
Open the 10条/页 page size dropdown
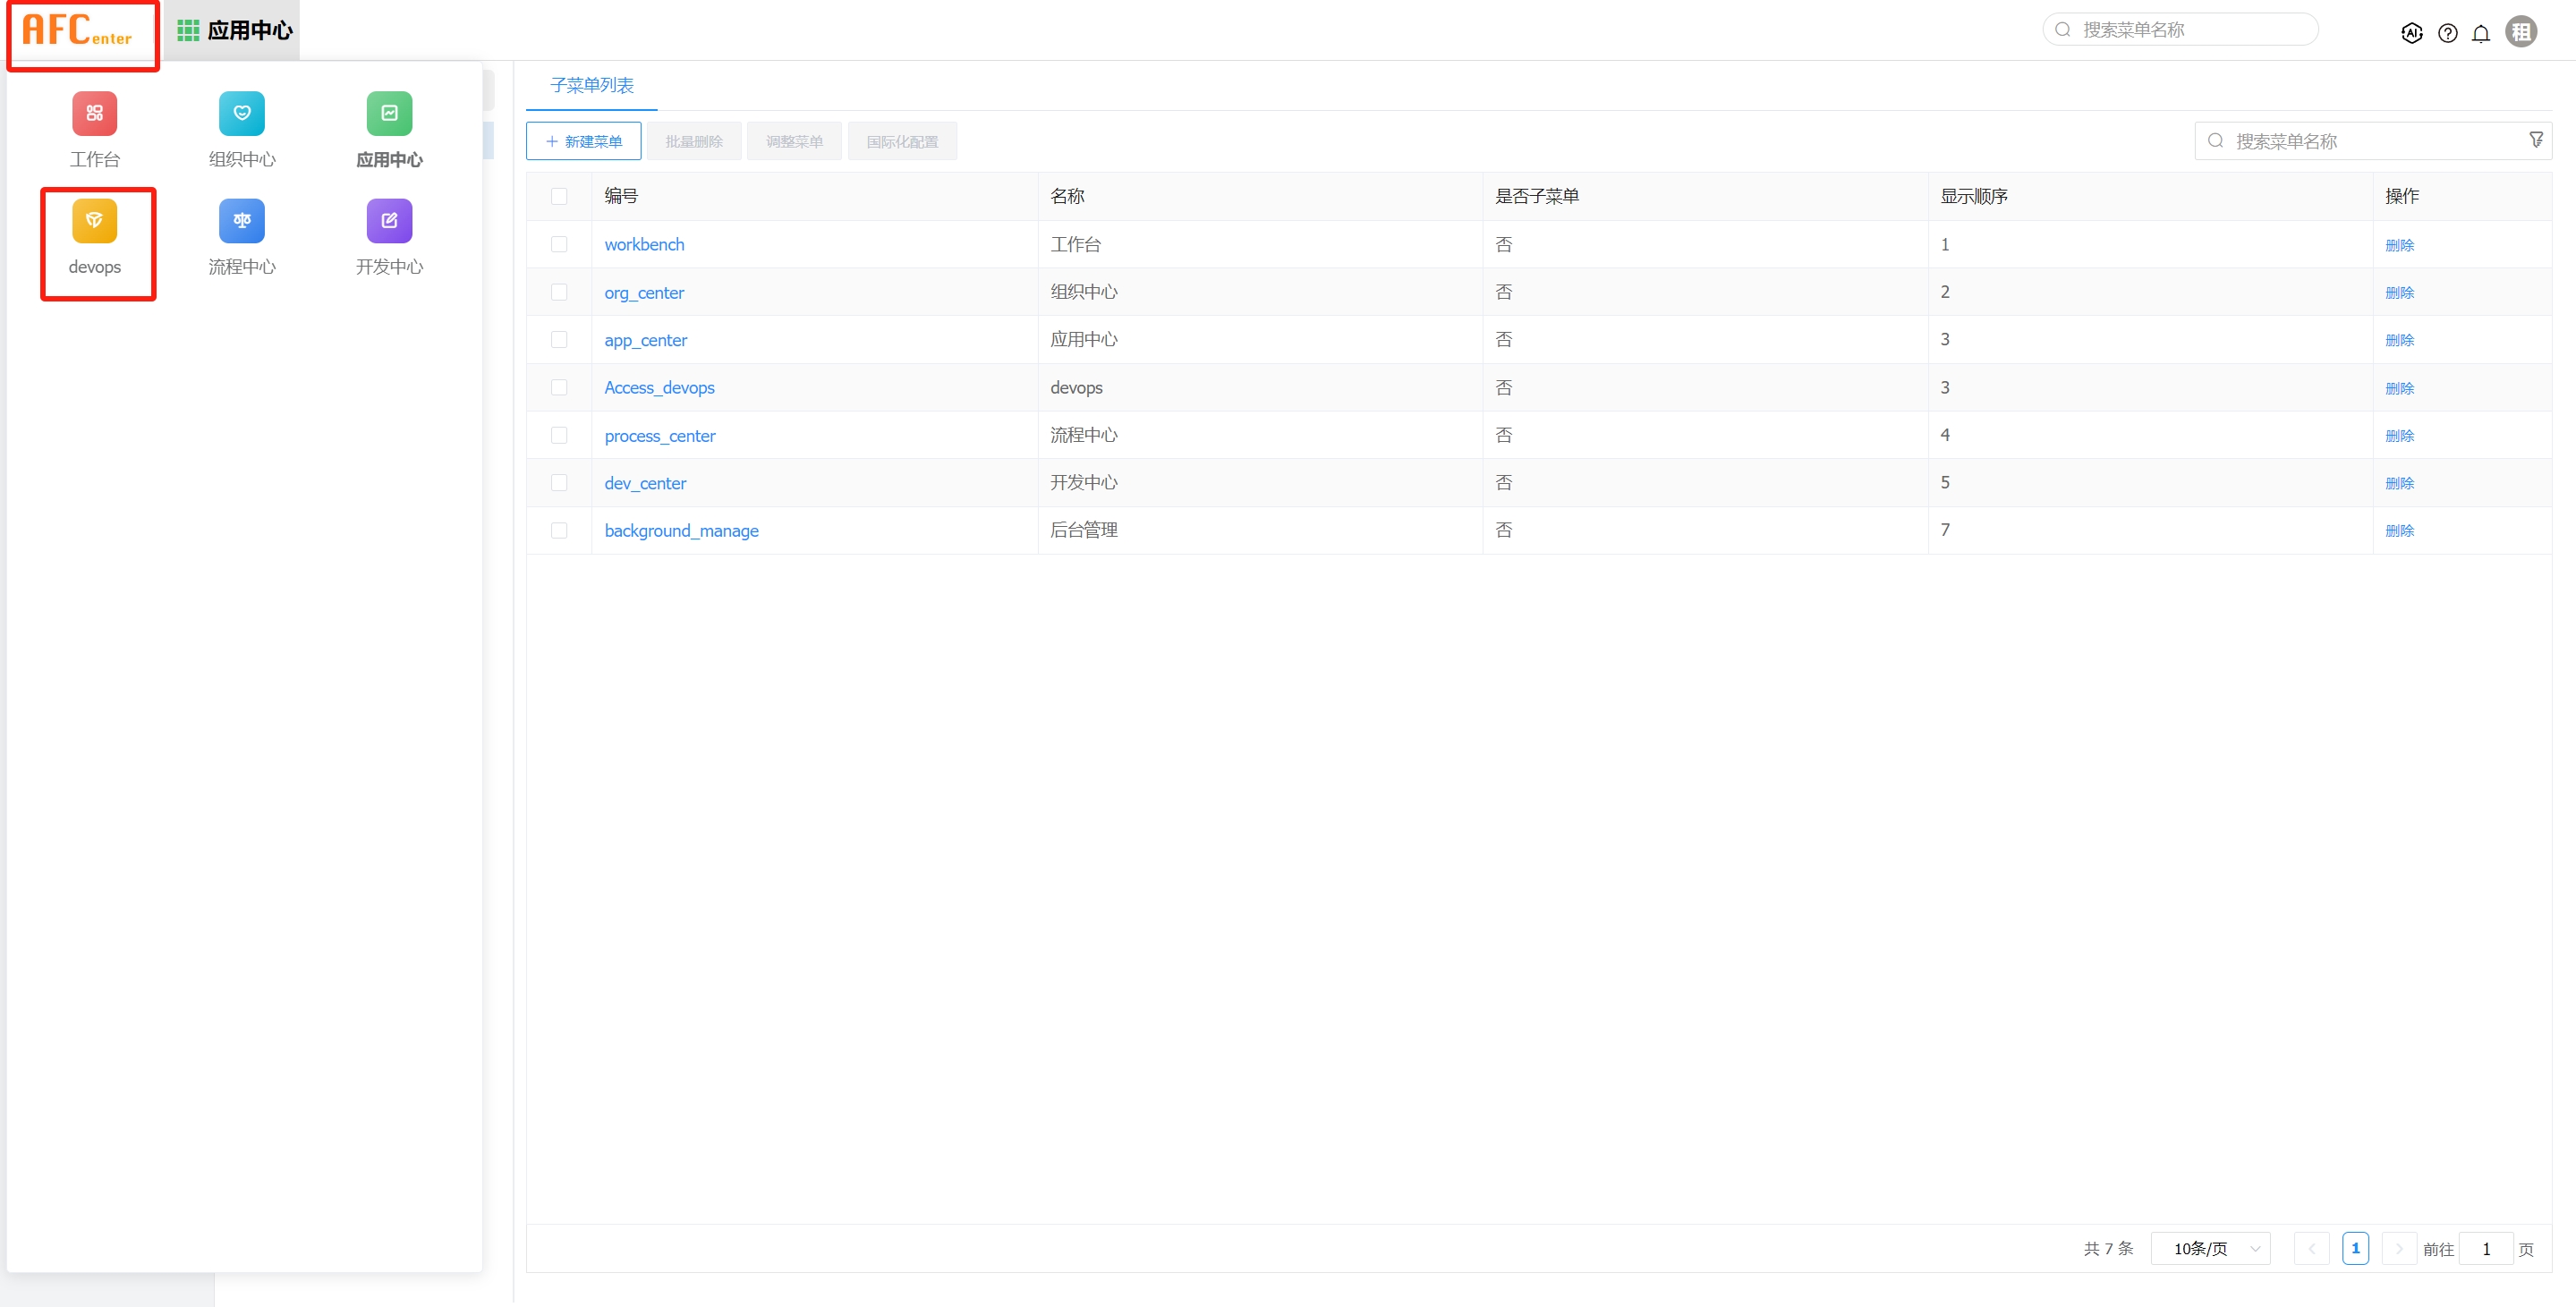point(2210,1248)
